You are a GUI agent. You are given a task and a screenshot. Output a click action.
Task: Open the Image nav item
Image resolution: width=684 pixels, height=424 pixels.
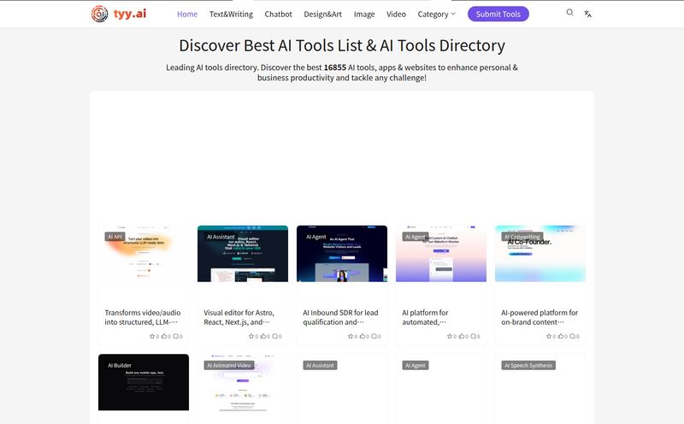[364, 15]
